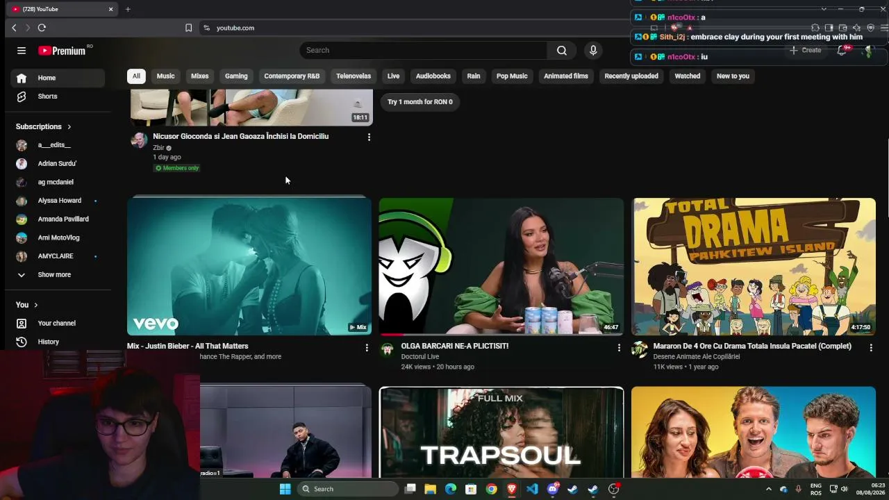The image size is (889, 500).
Task: Open Desene Animate Ale Copilăriei channel avatar
Action: click(x=639, y=350)
